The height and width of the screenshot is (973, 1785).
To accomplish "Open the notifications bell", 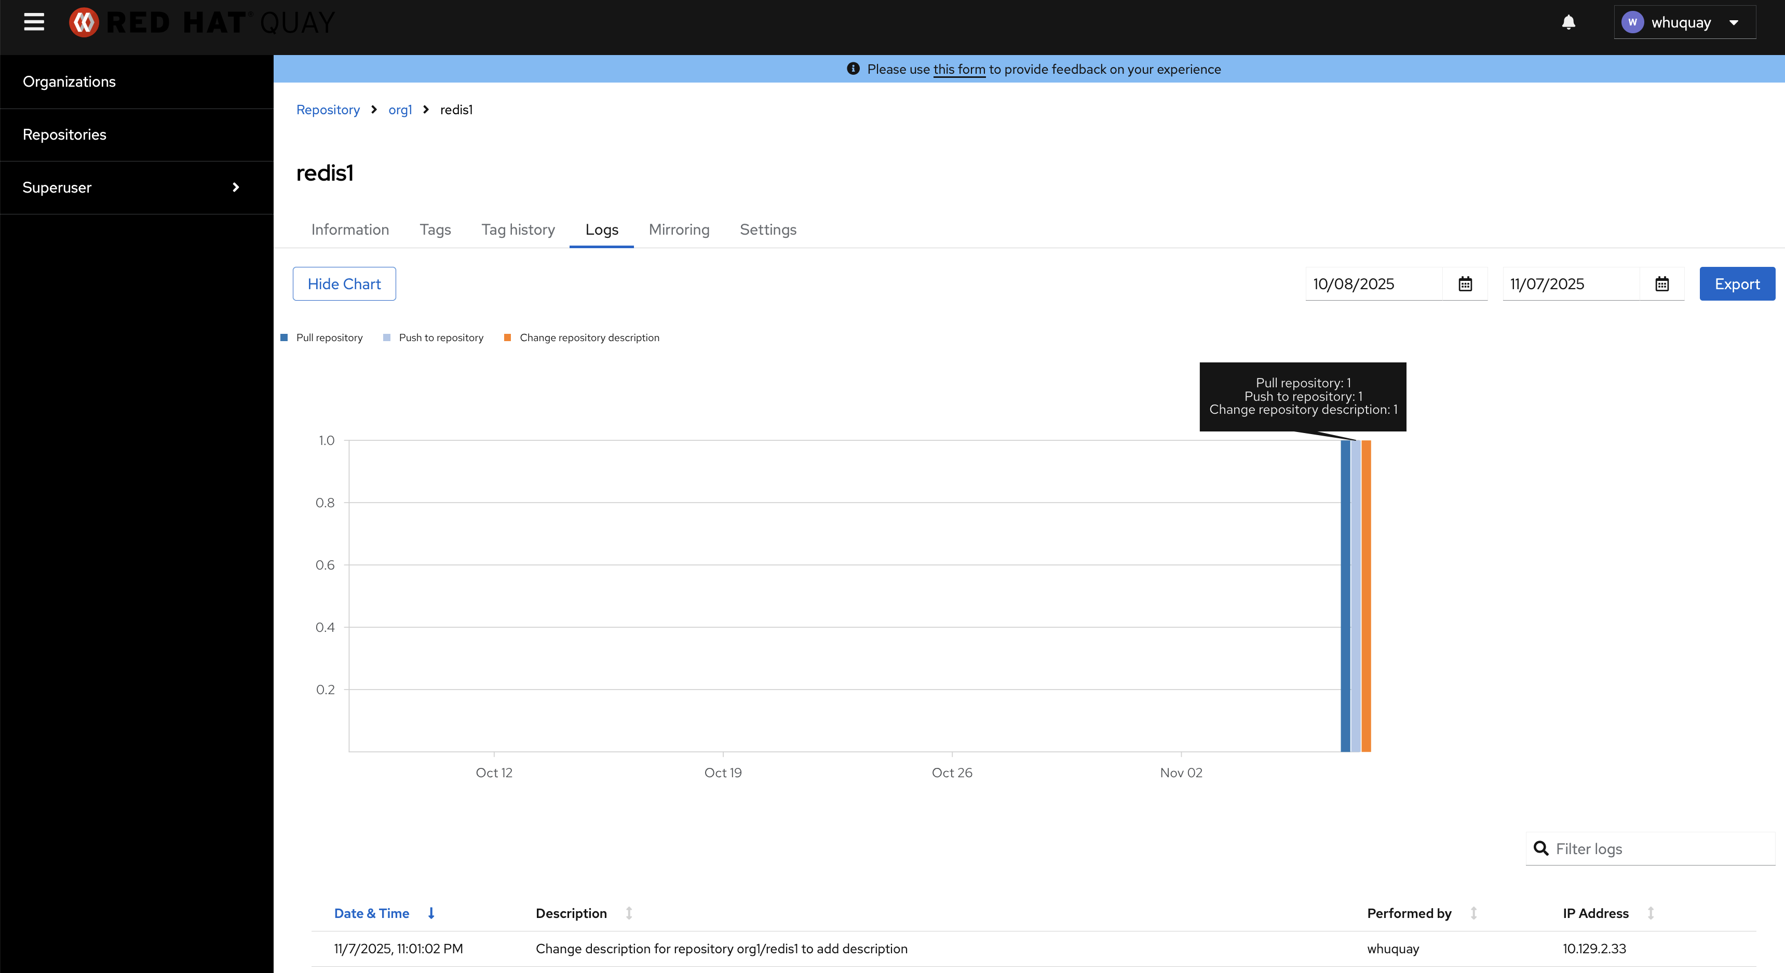I will tap(1568, 22).
